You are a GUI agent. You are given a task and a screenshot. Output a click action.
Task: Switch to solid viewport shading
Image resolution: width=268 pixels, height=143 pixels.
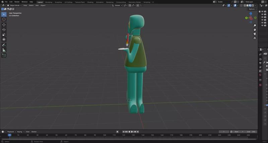[248, 5]
